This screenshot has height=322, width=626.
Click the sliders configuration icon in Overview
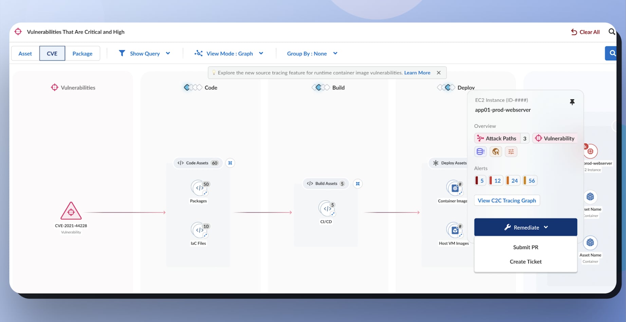tap(511, 152)
